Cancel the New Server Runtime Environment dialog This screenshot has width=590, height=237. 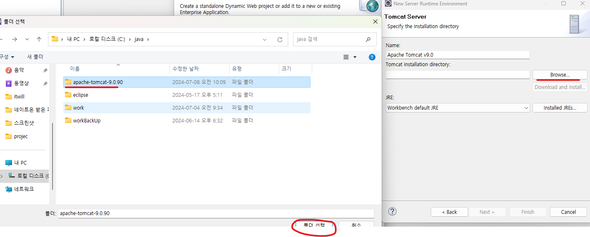pos(569,212)
